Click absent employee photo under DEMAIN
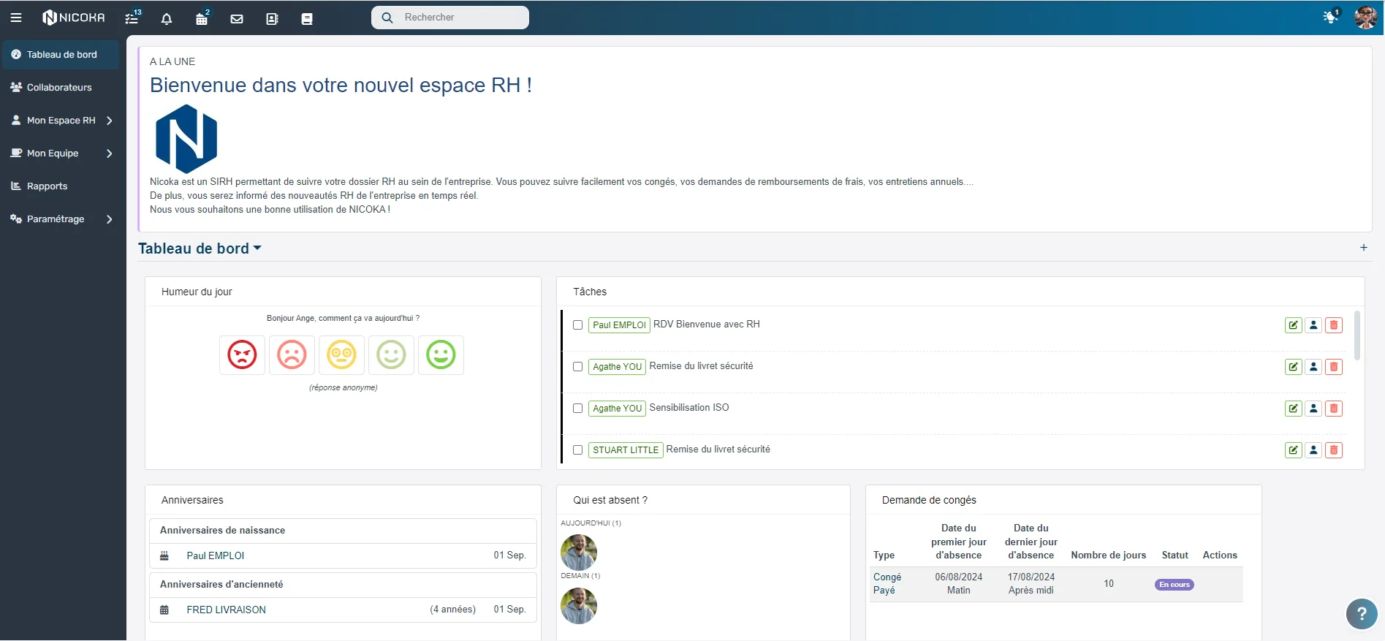The width and height of the screenshot is (1385, 641). (x=579, y=606)
